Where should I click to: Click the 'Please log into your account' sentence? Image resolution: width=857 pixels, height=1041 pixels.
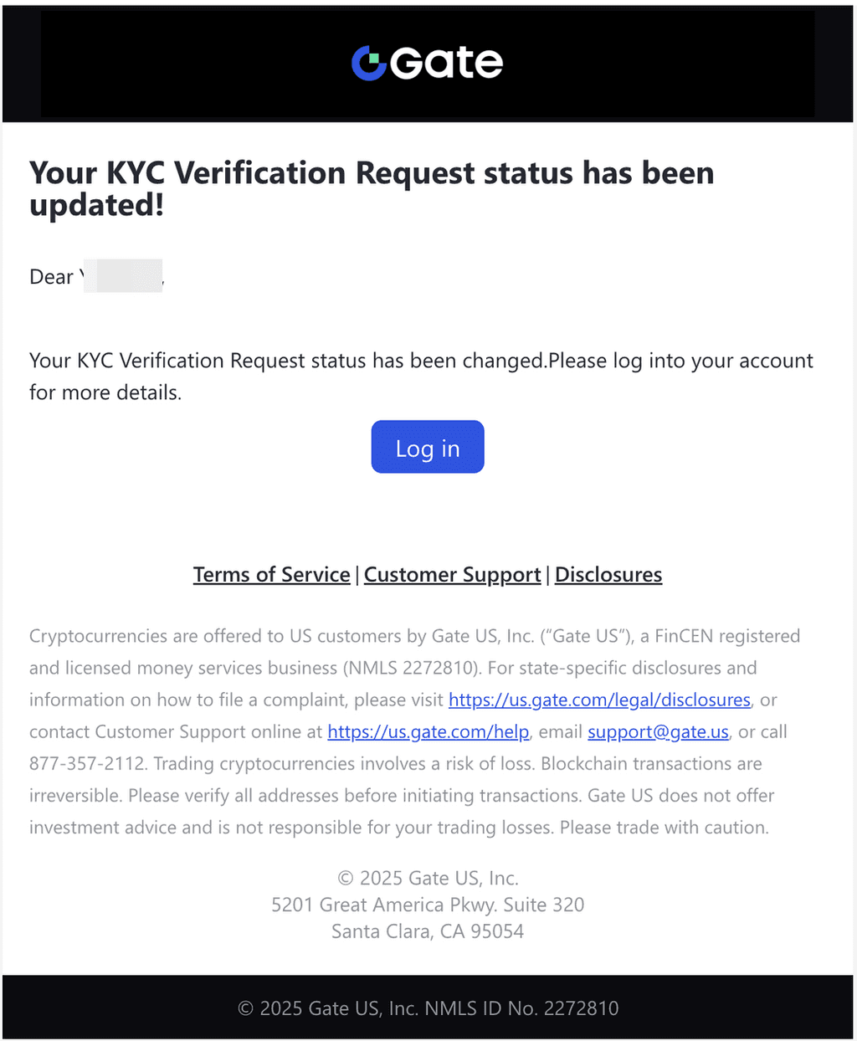680,361
